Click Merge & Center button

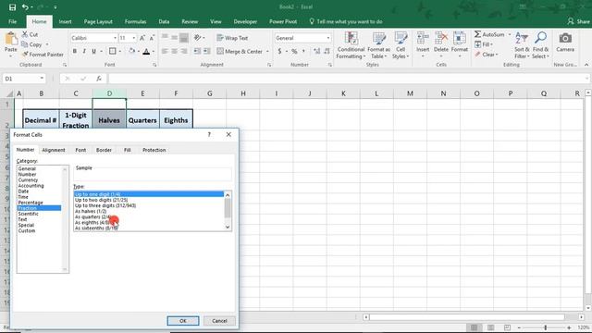[x=240, y=51]
